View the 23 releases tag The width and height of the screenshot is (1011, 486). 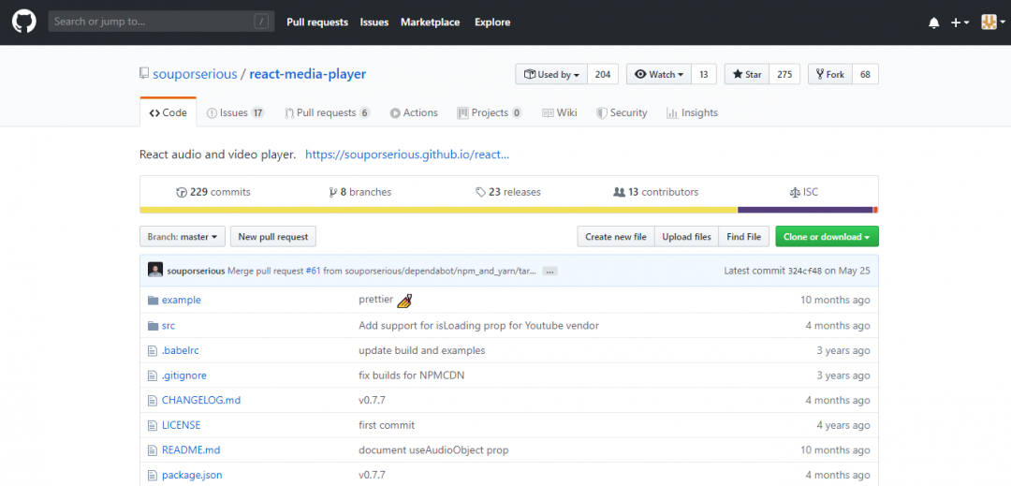click(x=508, y=192)
